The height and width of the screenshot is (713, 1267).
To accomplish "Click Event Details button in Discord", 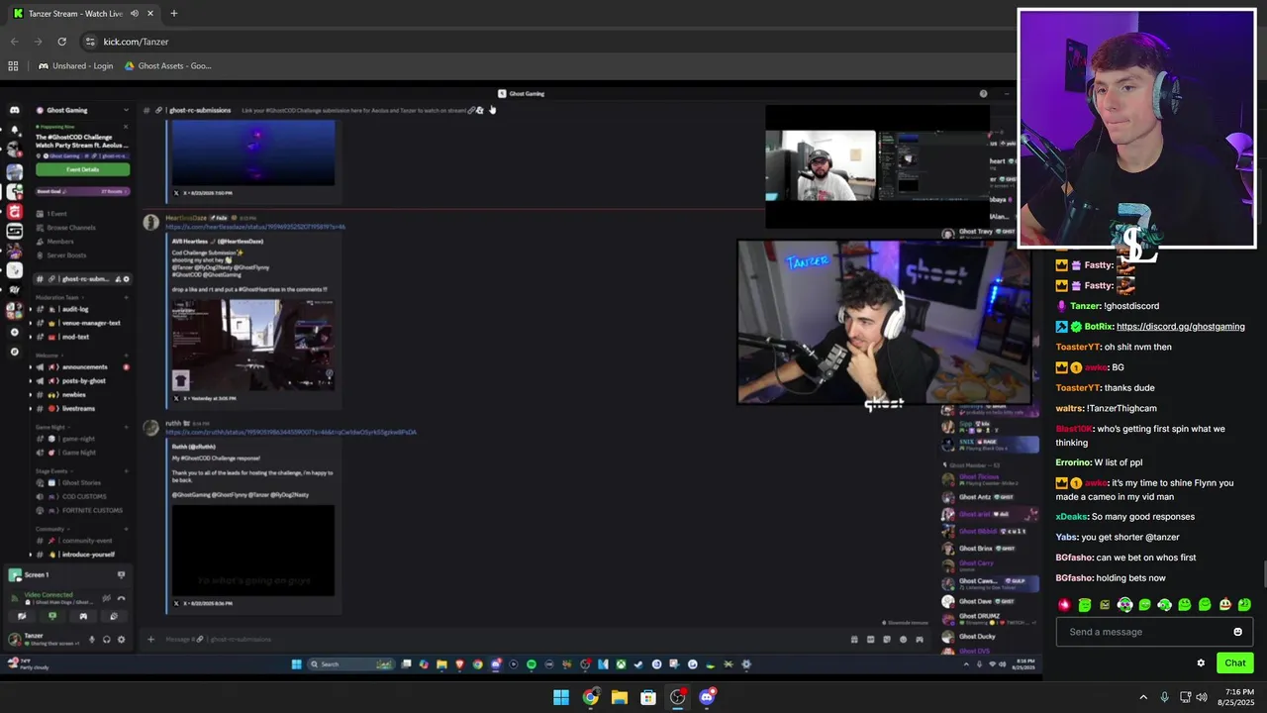I will coord(82,169).
